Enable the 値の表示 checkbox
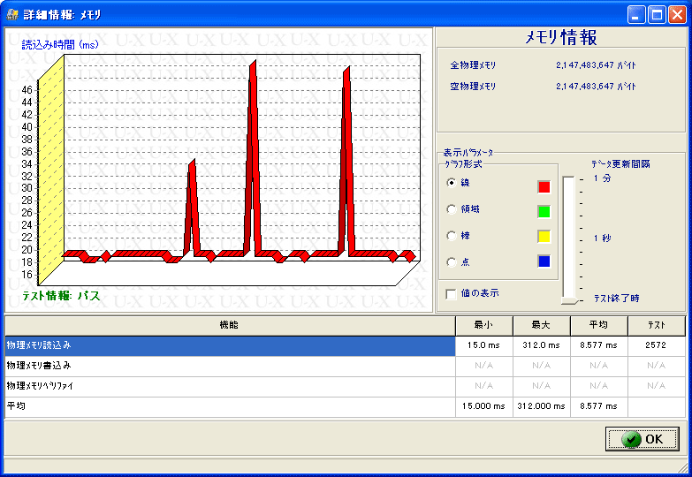This screenshot has height=477, width=692. (x=452, y=293)
